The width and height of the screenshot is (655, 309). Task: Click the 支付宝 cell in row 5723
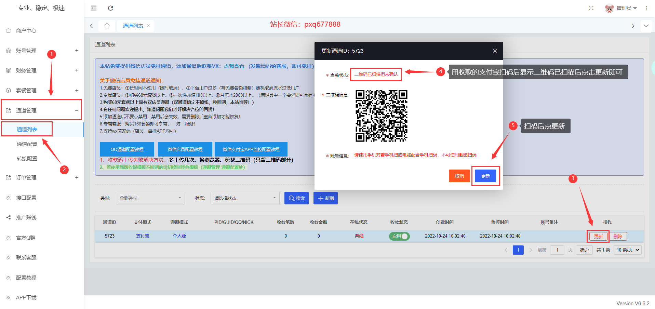[x=143, y=236]
